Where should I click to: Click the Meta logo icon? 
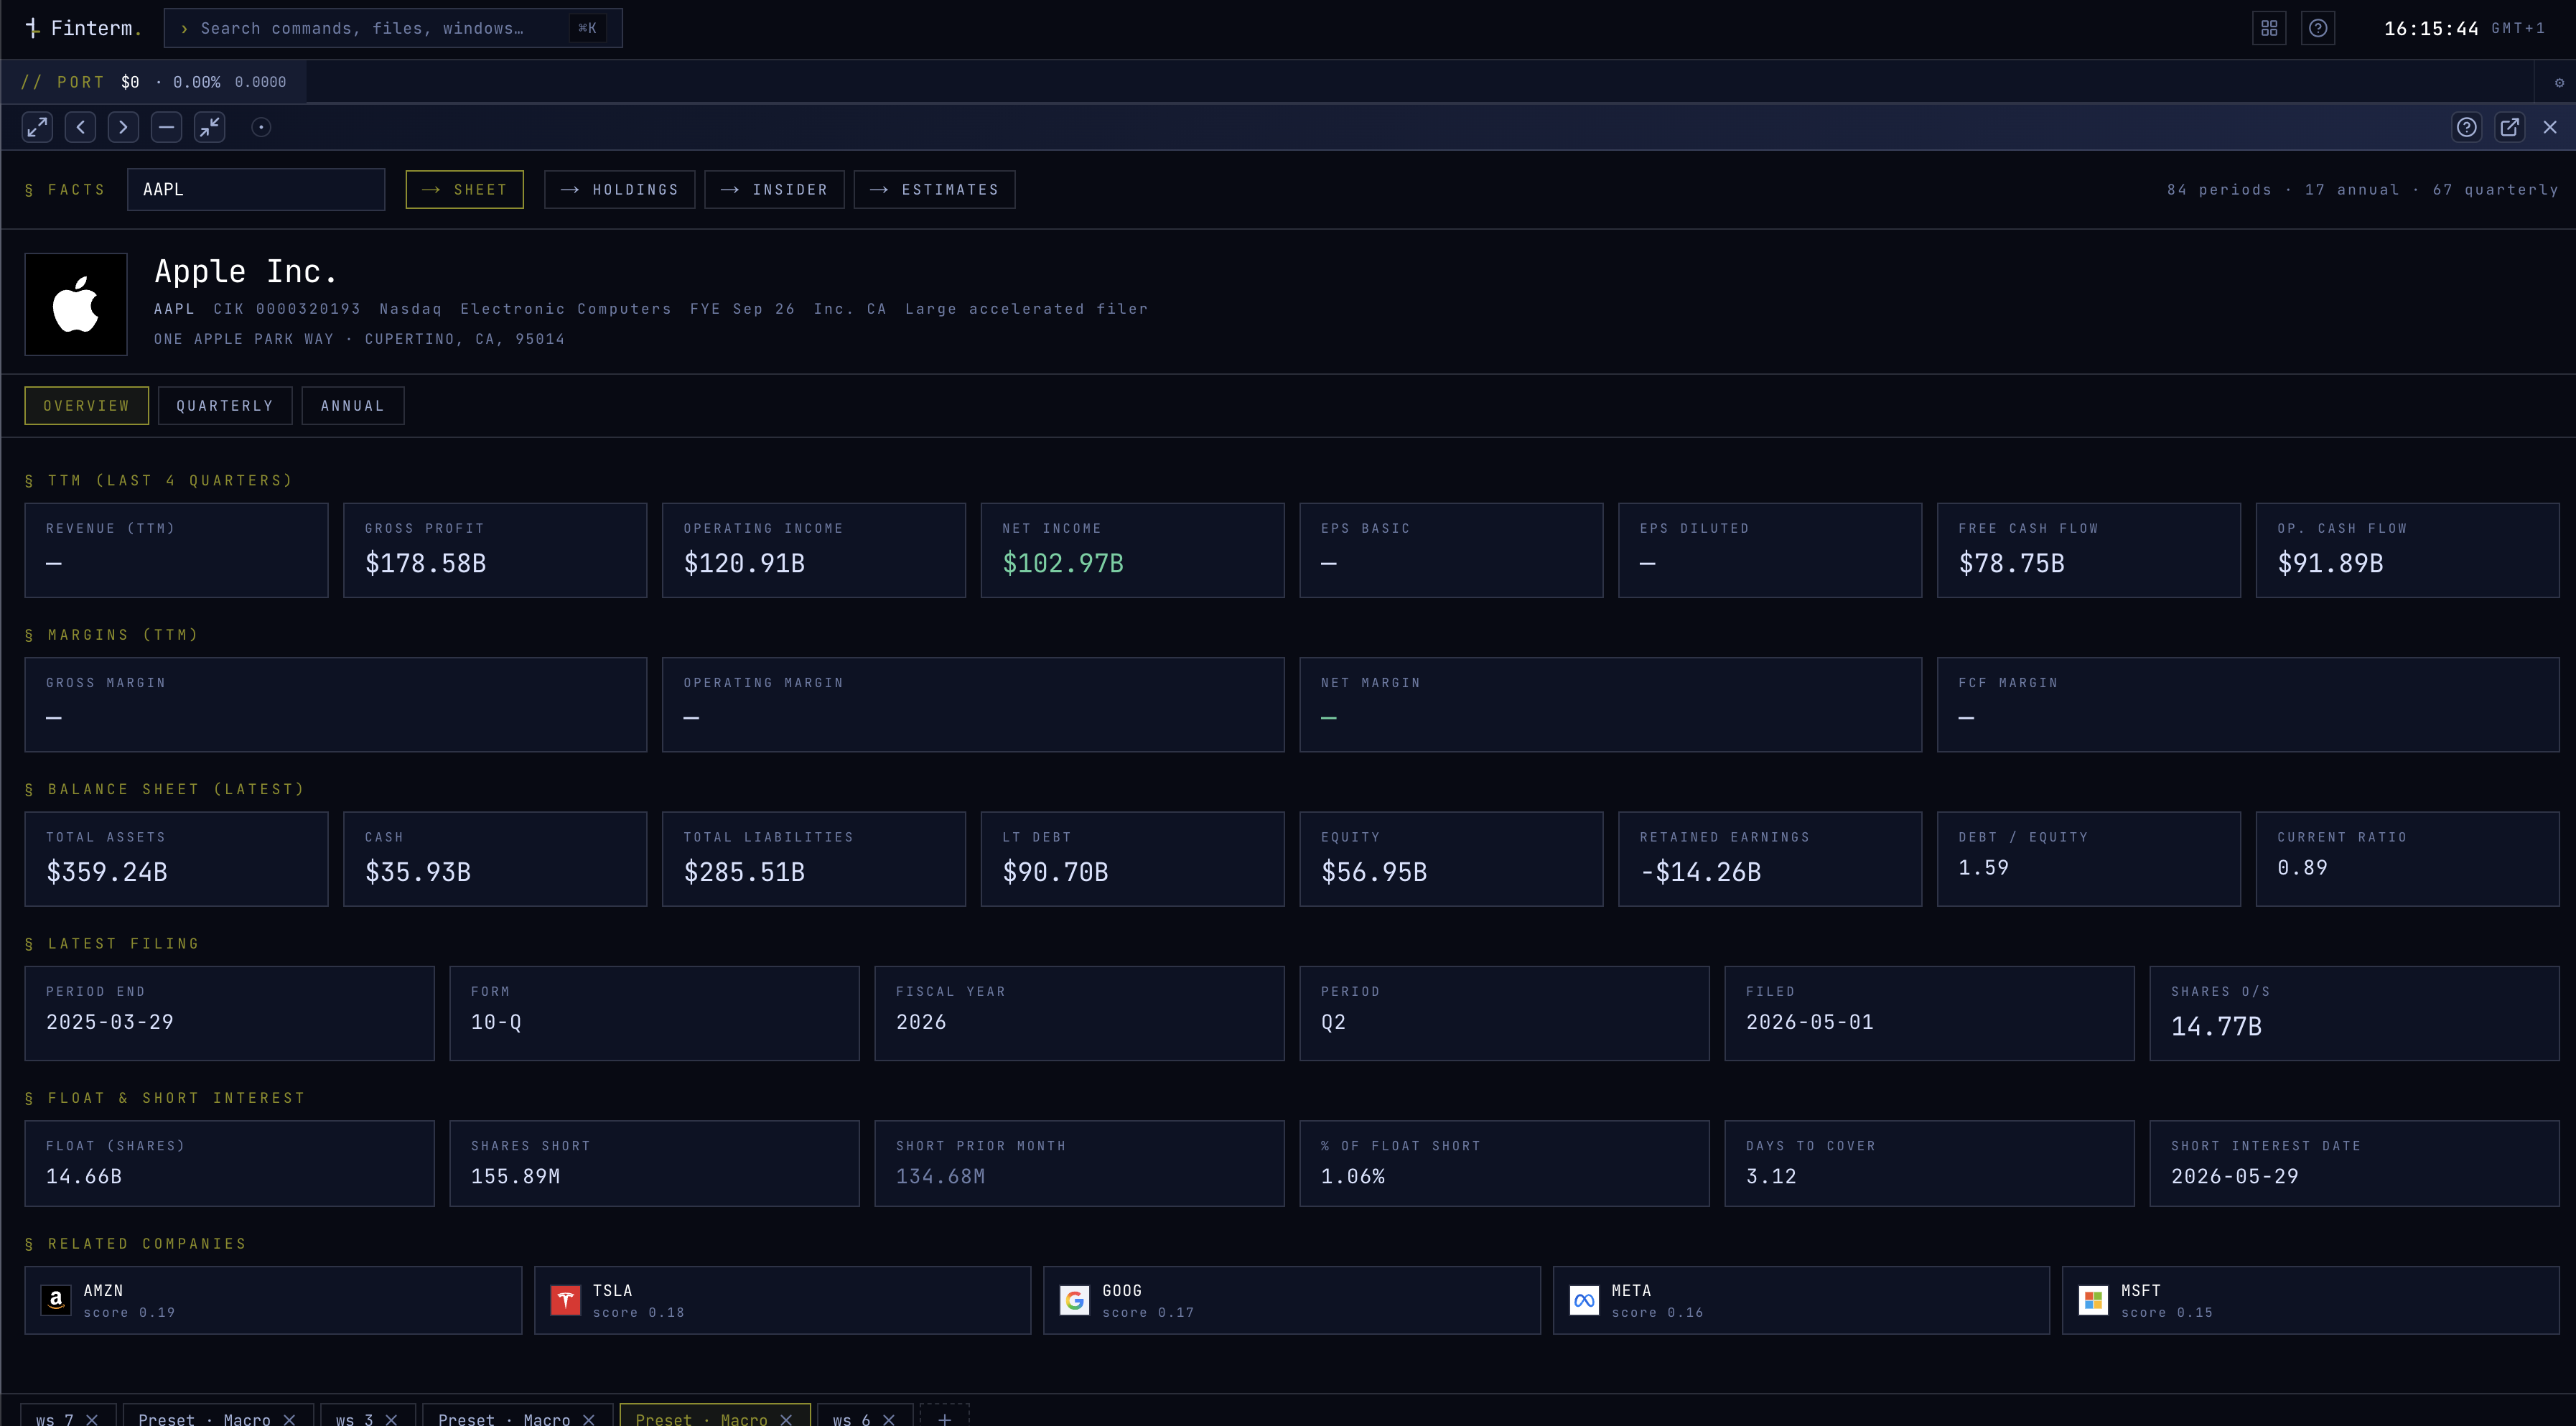1584,1300
